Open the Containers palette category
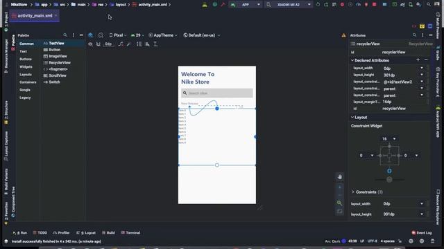This screenshot has width=444, height=249. (x=28, y=82)
